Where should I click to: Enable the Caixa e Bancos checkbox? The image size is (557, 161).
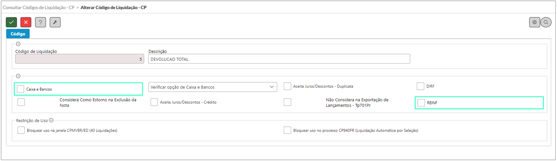(x=21, y=89)
